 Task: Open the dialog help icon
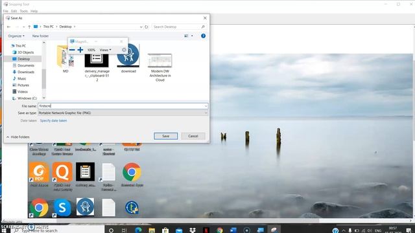(203, 36)
